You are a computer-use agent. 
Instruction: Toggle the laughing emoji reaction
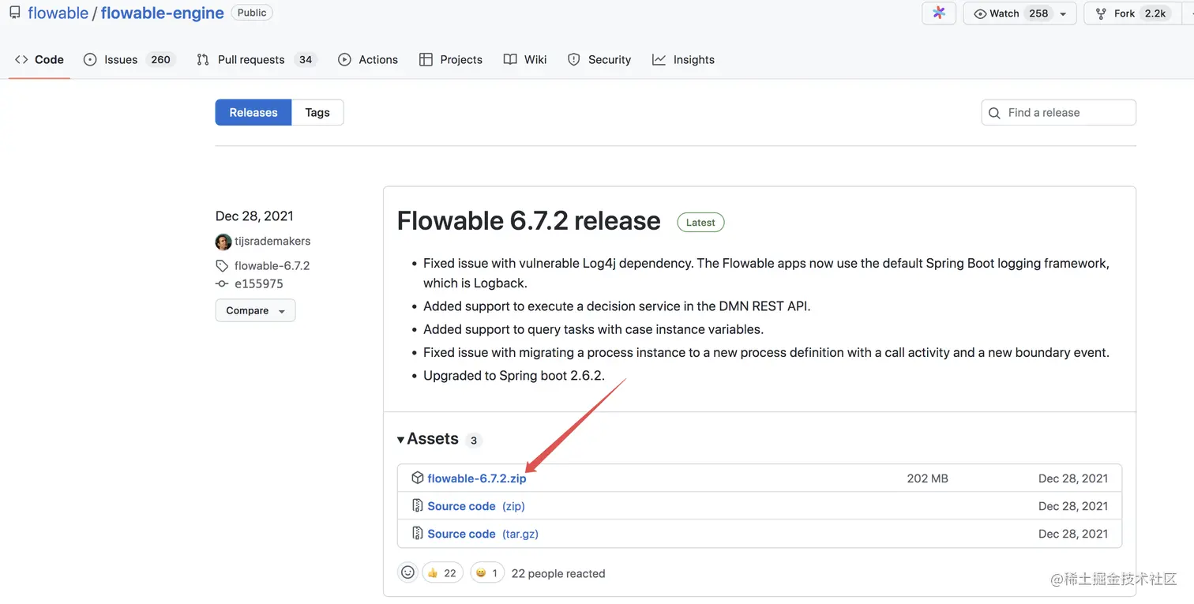point(487,572)
